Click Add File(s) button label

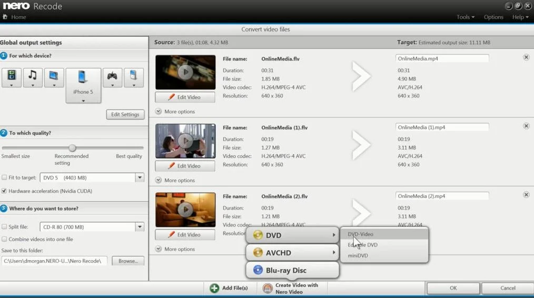point(235,288)
